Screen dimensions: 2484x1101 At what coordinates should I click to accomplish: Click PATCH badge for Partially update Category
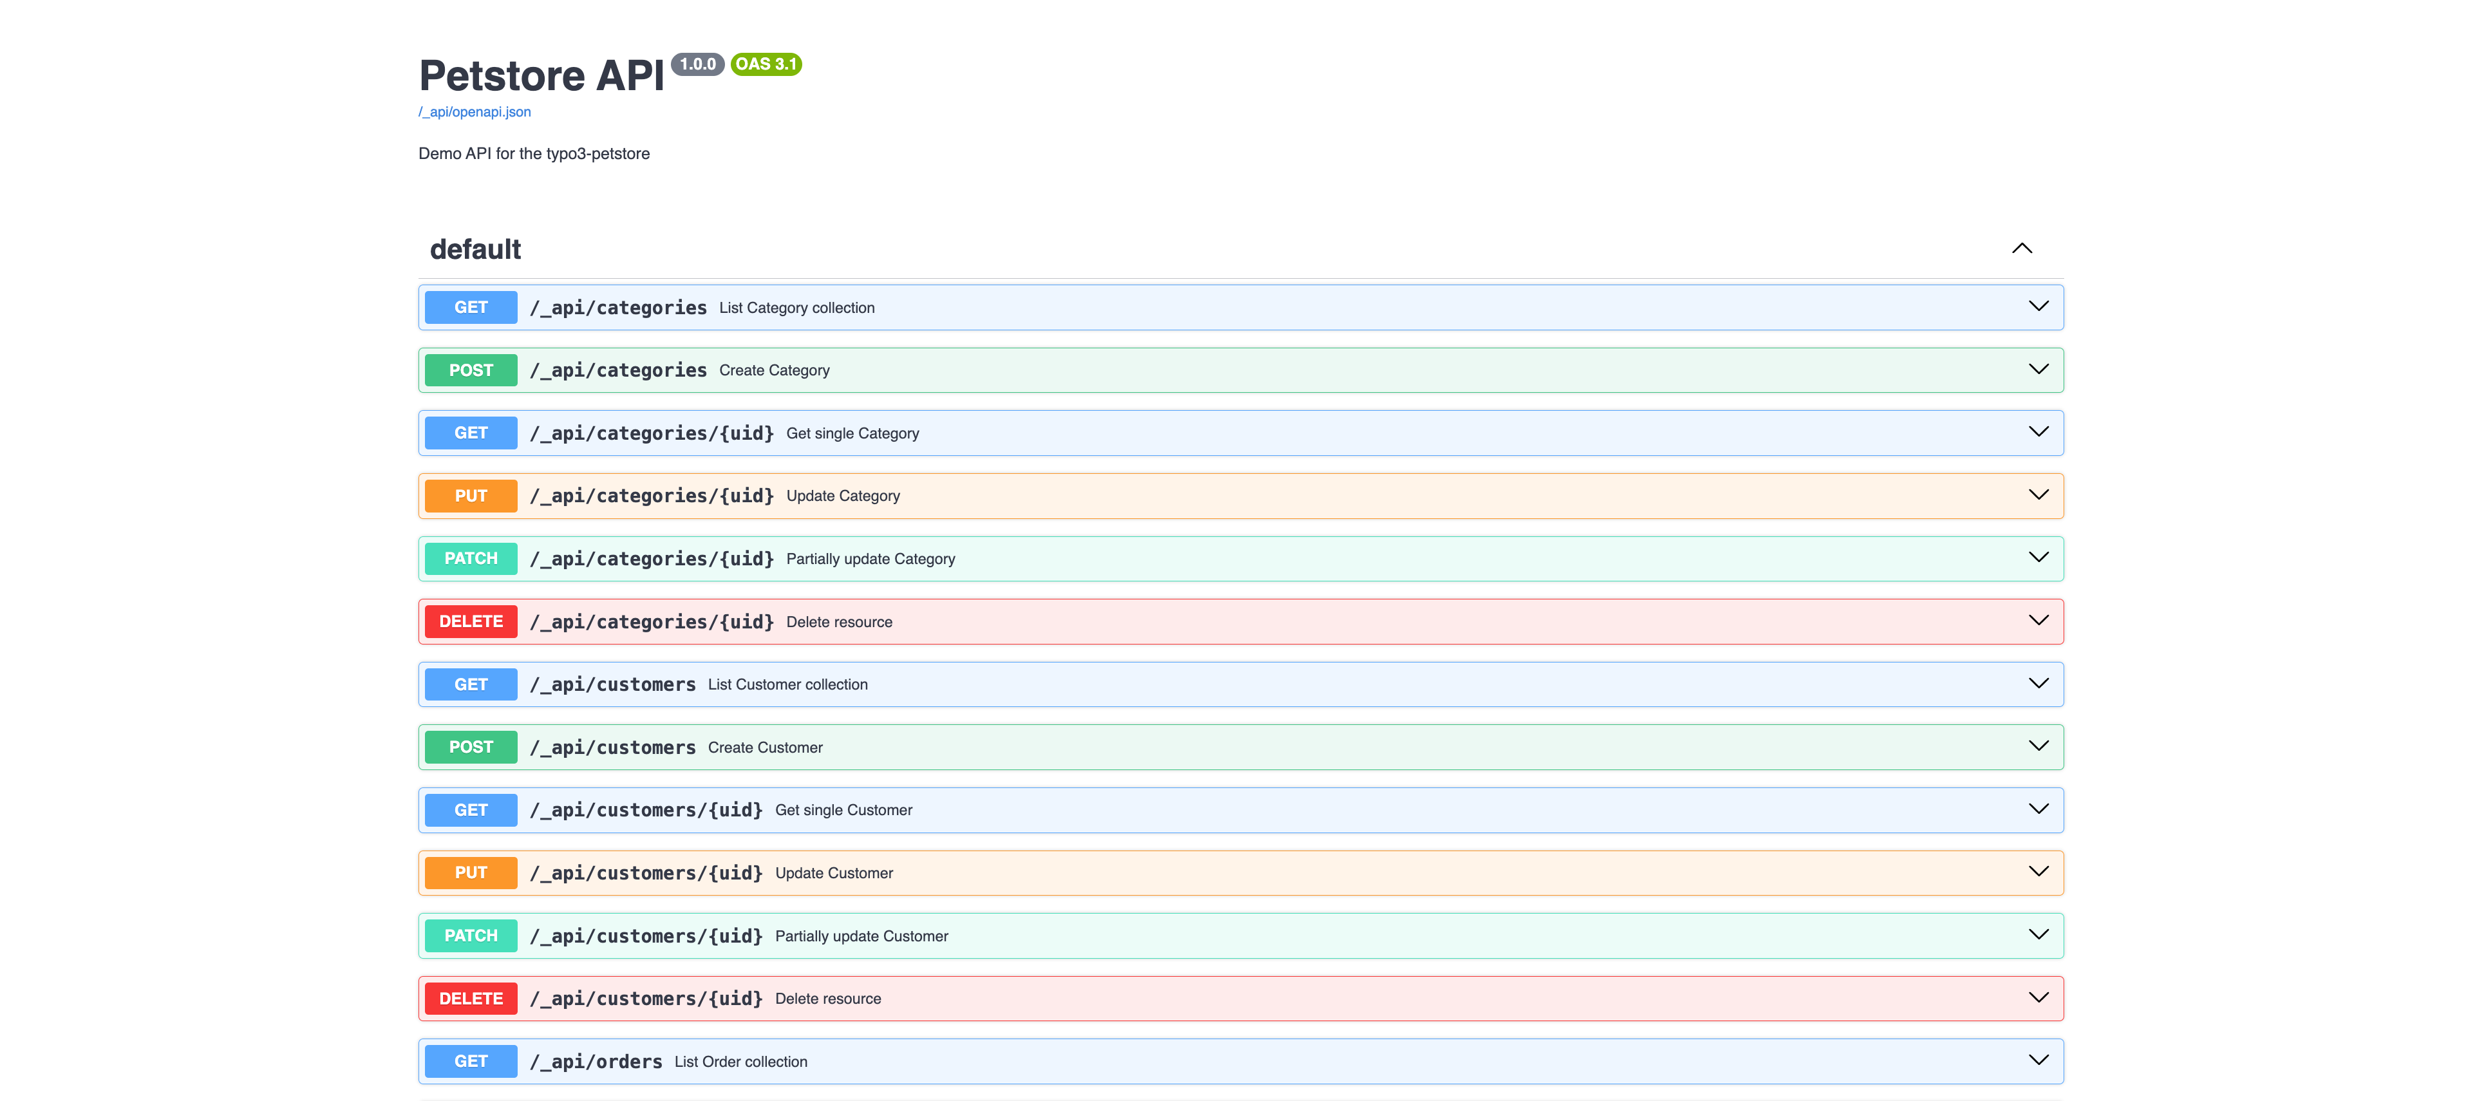click(471, 559)
